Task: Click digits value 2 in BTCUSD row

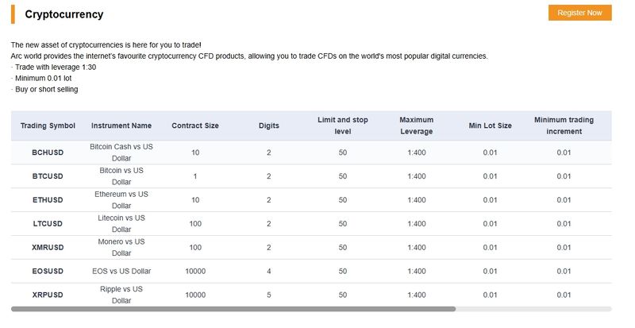Action: (x=269, y=176)
